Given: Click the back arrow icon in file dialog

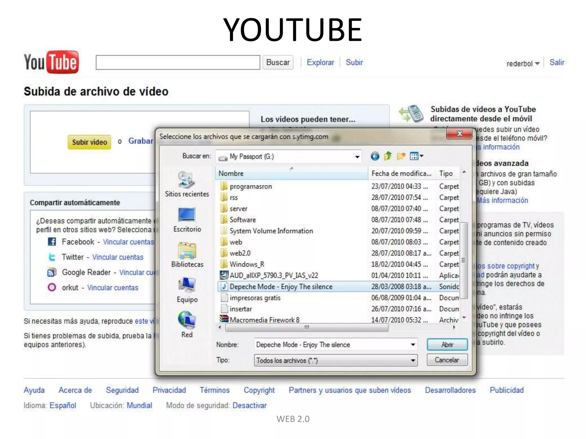Looking at the screenshot, I should click(375, 156).
